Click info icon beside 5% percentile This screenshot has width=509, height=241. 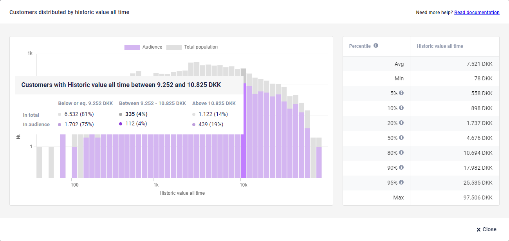[401, 93]
